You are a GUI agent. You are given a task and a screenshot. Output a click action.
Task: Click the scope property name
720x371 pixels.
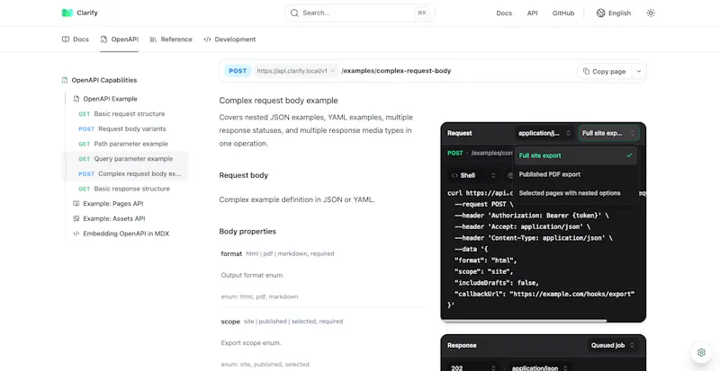pyautogui.click(x=230, y=322)
